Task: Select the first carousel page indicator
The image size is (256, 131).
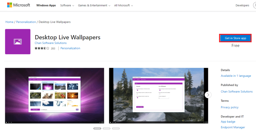Action: pyautogui.click(x=97, y=129)
